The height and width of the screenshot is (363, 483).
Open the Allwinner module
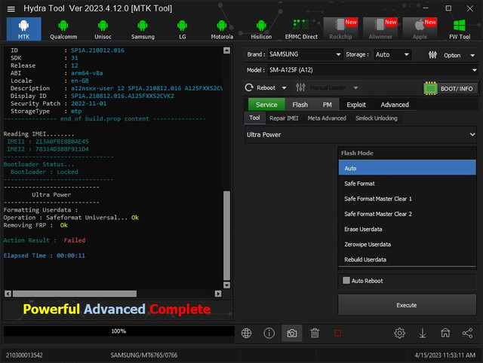click(380, 29)
